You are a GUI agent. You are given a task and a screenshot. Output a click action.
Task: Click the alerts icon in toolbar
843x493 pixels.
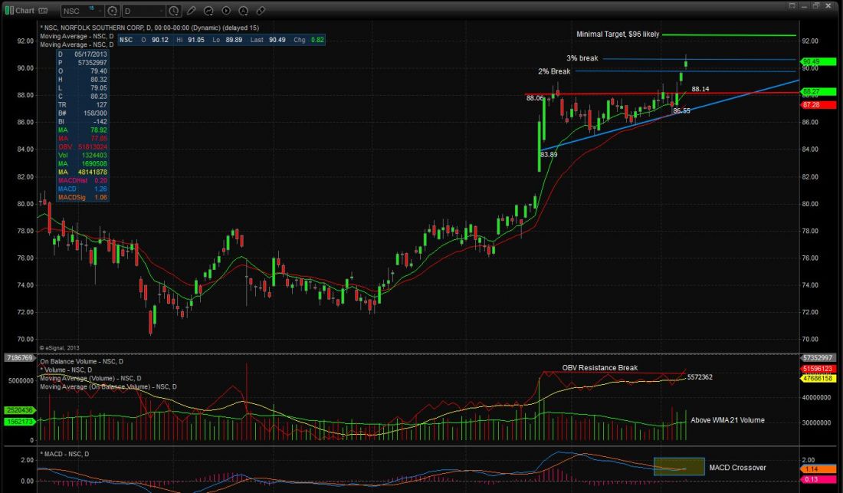click(x=243, y=11)
